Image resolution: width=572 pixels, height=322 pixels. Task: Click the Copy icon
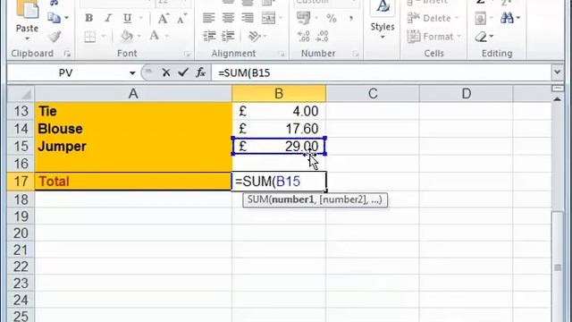pyautogui.click(x=54, y=18)
